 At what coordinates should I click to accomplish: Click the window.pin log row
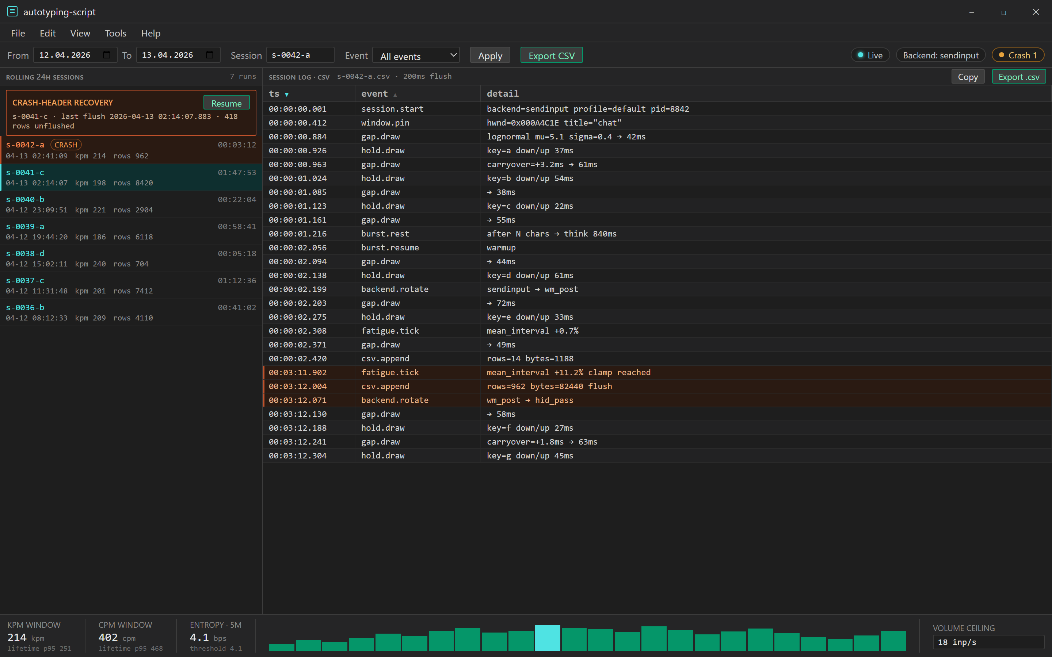[657, 123]
